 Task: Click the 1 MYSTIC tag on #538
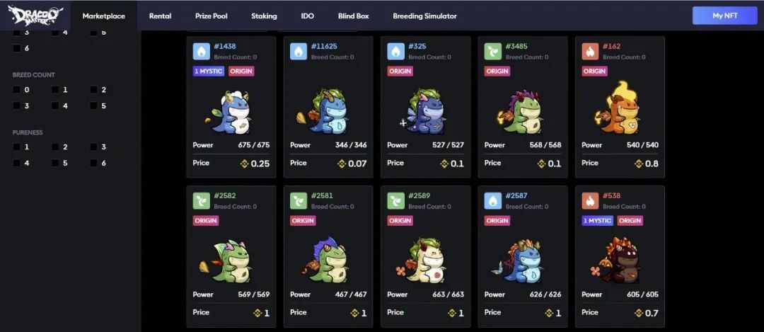pyautogui.click(x=598, y=220)
